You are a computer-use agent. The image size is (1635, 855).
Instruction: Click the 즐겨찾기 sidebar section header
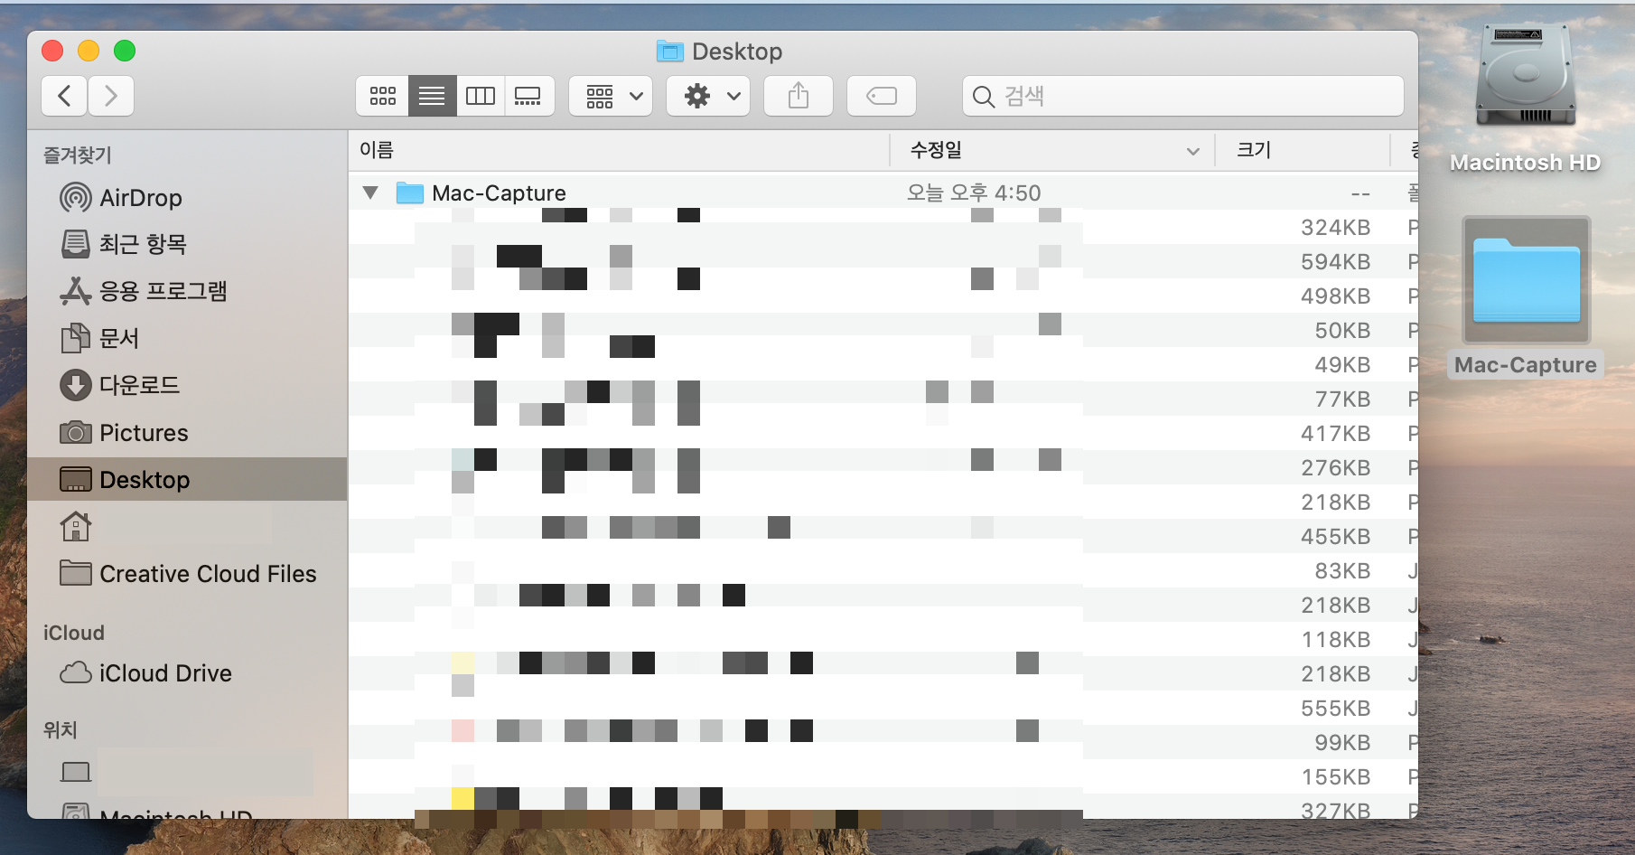(78, 155)
